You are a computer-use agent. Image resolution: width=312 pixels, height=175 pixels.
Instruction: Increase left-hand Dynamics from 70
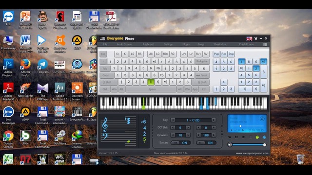coord(188,135)
